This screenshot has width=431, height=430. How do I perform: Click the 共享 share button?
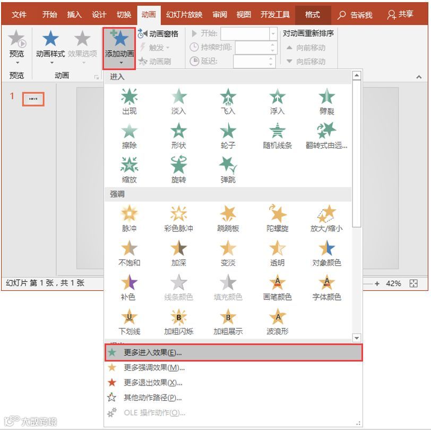[x=401, y=14]
